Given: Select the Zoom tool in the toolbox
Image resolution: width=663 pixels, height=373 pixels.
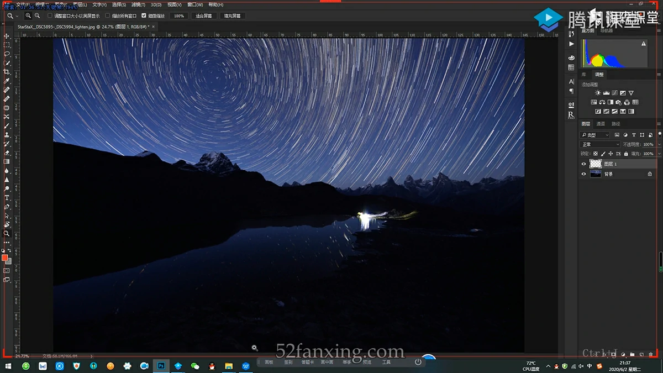Looking at the screenshot, I should tap(7, 234).
